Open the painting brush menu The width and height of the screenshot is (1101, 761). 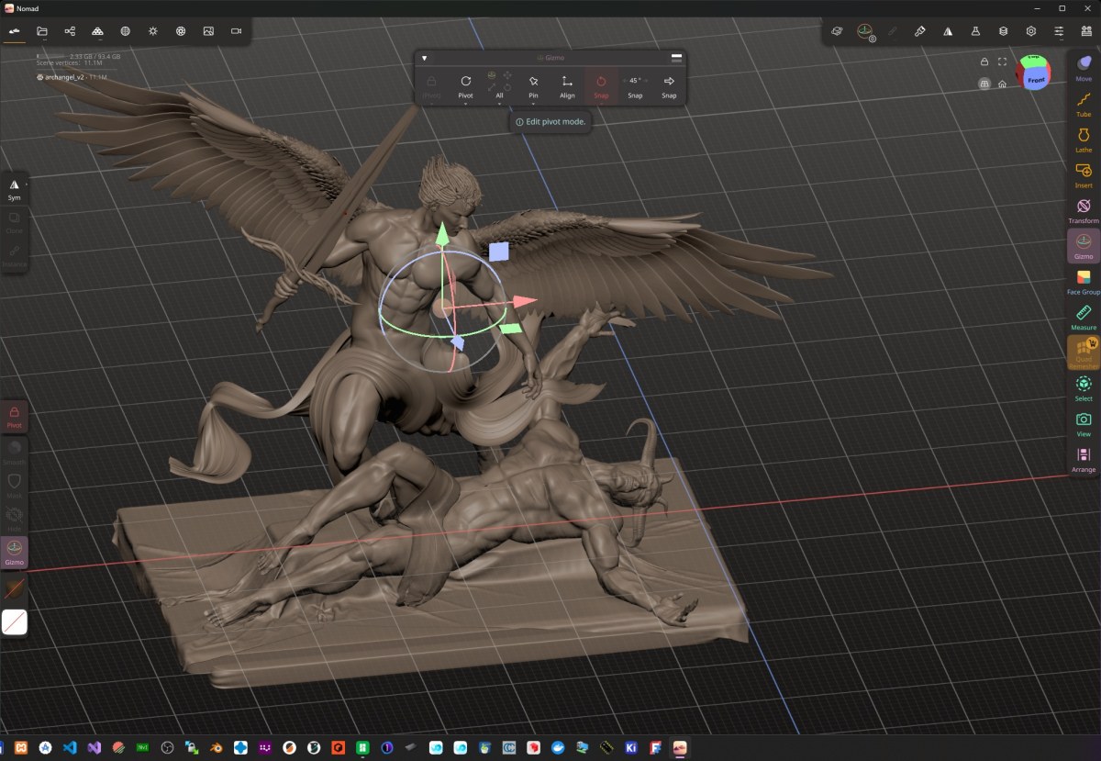click(920, 31)
